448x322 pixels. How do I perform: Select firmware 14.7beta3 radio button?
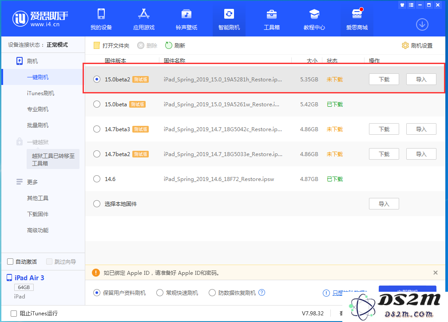coord(97,129)
